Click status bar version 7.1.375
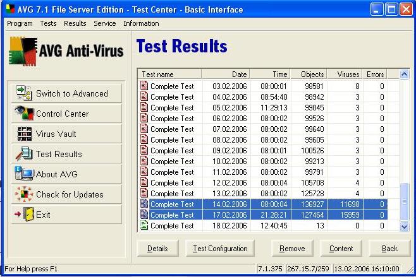 coord(270,269)
